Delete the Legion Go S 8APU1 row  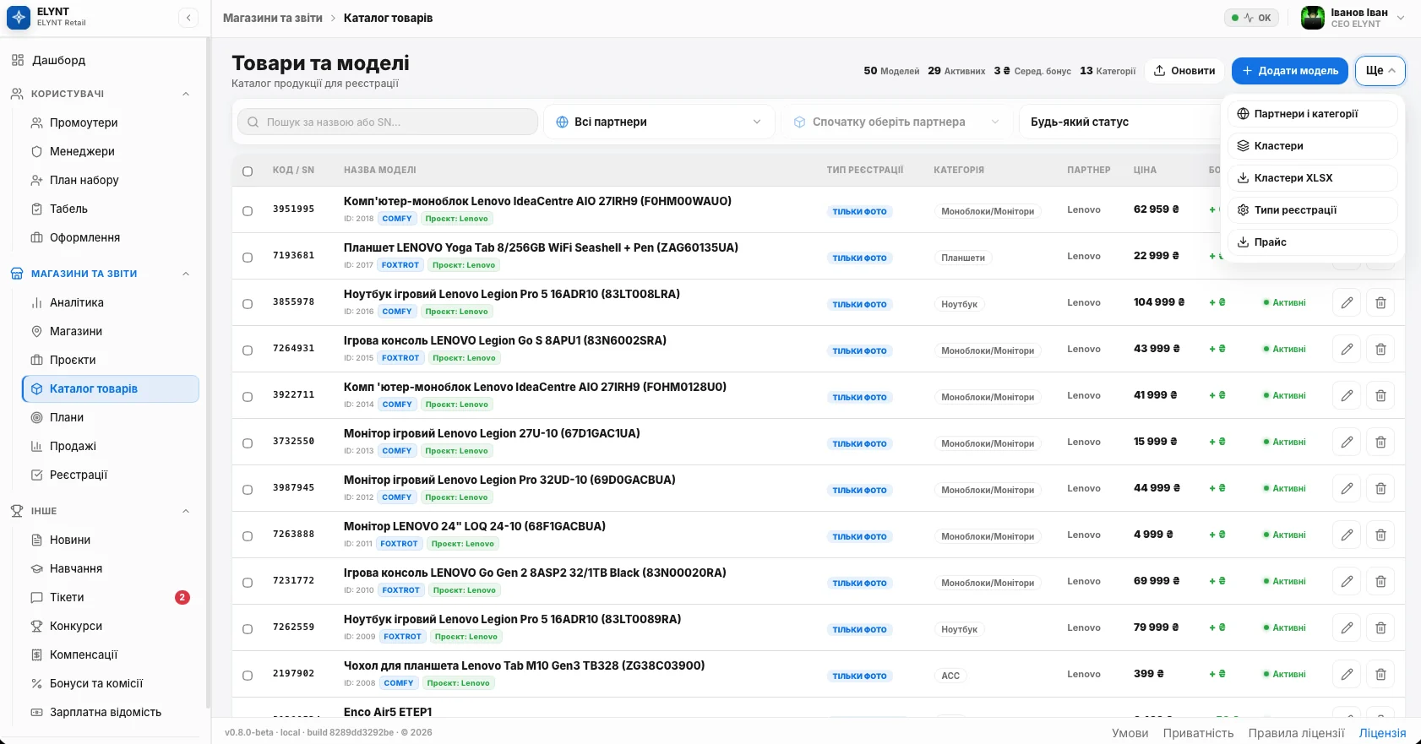(1380, 349)
